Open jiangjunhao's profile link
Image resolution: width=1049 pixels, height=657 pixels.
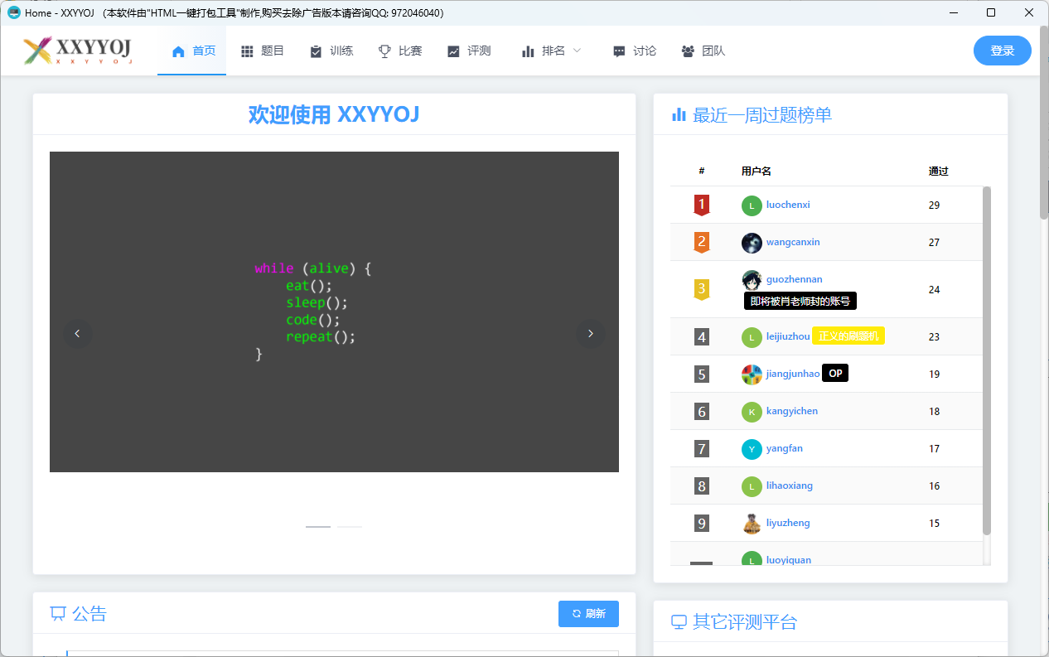(x=793, y=374)
